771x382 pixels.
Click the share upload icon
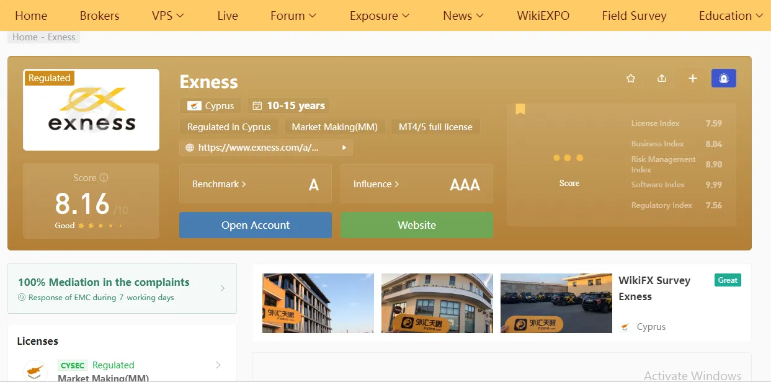[x=662, y=78]
